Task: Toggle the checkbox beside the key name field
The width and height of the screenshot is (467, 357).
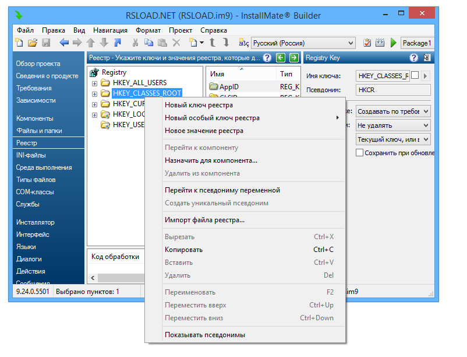Action: (x=415, y=75)
